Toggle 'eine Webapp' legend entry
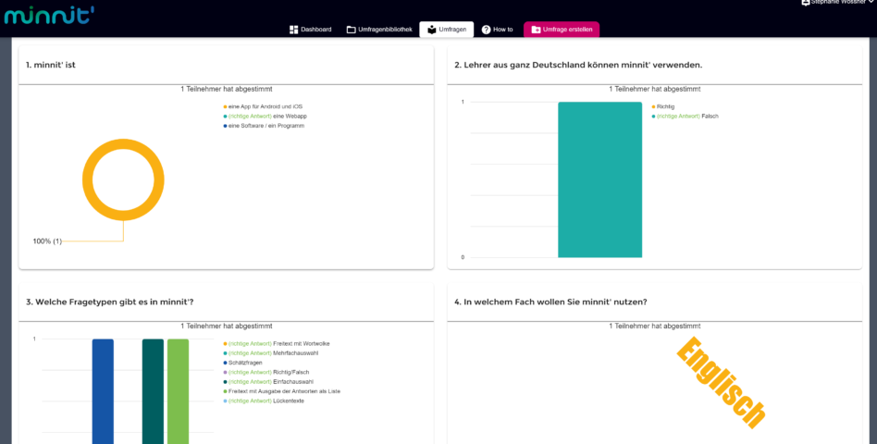877x444 pixels. pos(266,117)
